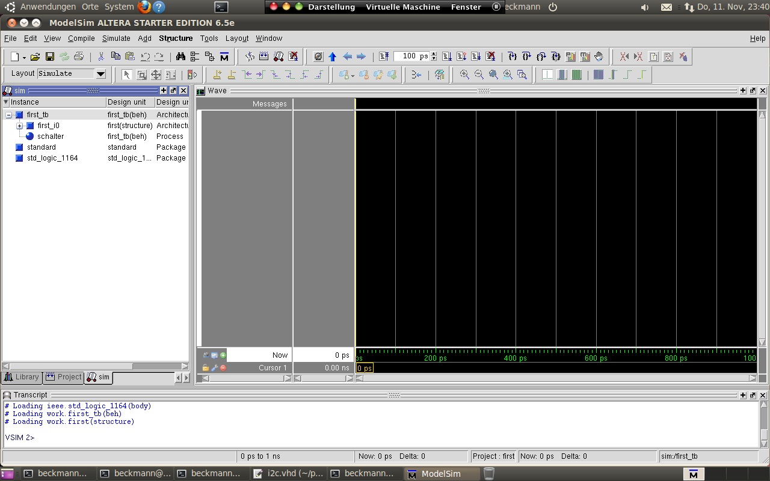Image resolution: width=770 pixels, height=481 pixels.
Task: Open the Anwendungen system menu
Action: click(48, 7)
